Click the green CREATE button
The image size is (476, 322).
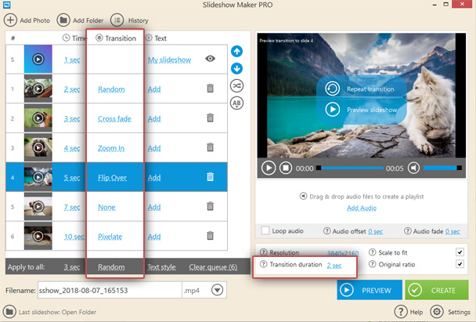437,290
